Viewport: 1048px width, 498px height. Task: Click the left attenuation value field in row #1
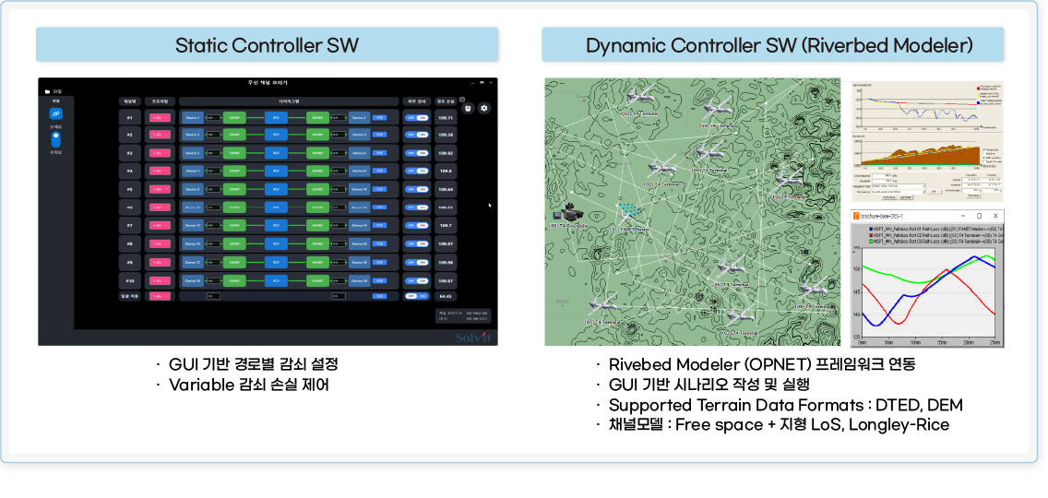213,118
